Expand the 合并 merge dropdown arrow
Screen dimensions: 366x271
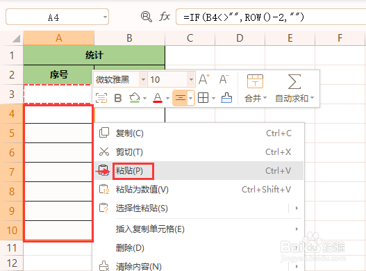click(265, 97)
